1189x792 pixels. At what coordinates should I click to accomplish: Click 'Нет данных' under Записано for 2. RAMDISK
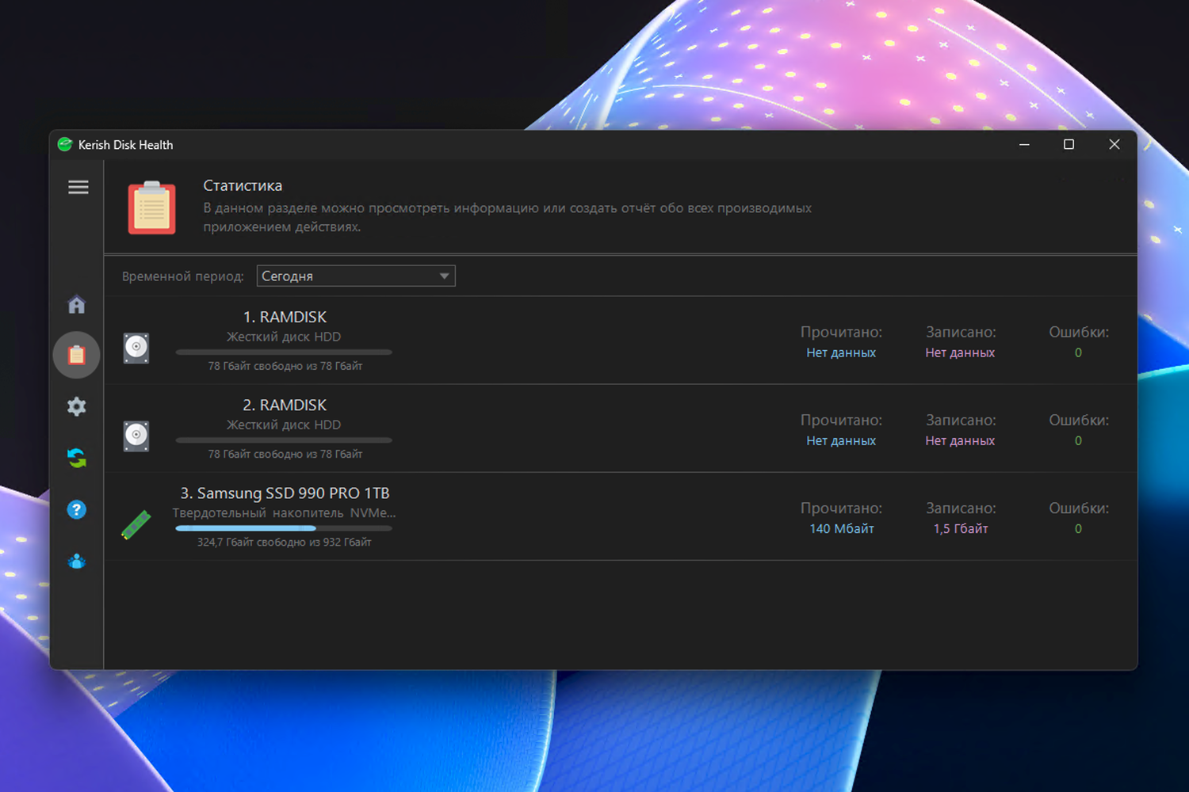click(960, 440)
